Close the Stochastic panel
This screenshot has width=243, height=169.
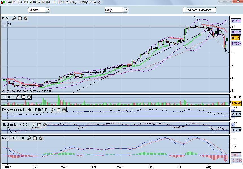click(45, 124)
